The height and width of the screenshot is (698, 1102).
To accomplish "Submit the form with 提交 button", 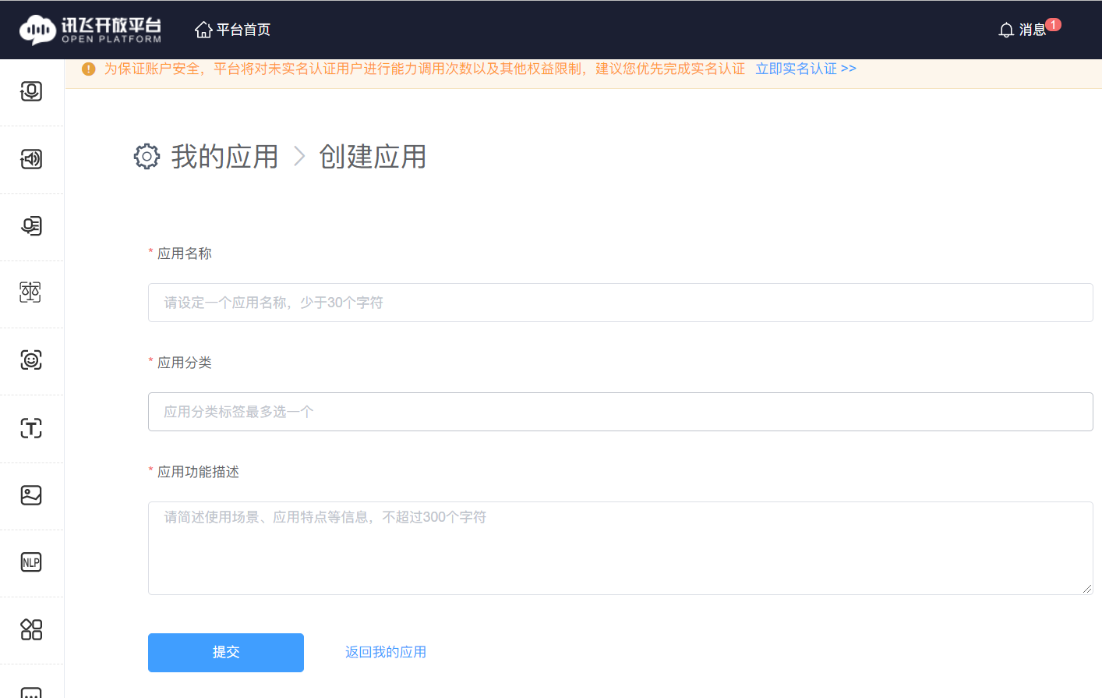I will tap(226, 653).
